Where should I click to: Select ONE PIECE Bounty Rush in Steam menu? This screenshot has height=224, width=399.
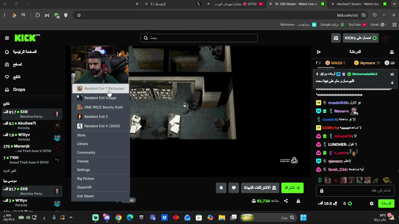point(101,107)
